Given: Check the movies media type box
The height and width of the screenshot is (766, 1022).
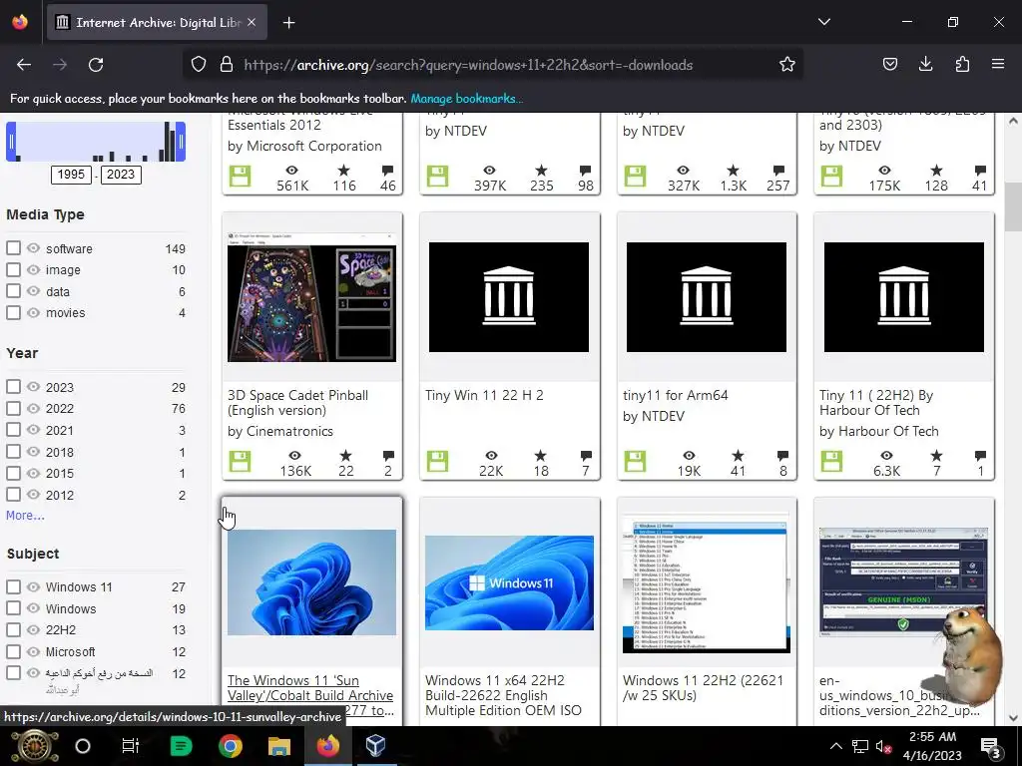Looking at the screenshot, I should pyautogui.click(x=13, y=312).
